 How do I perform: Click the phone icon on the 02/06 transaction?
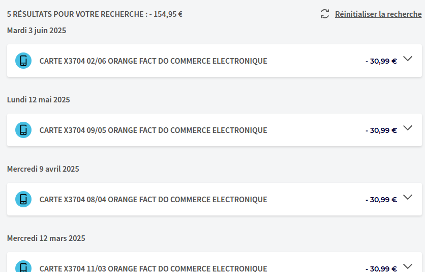click(x=23, y=61)
